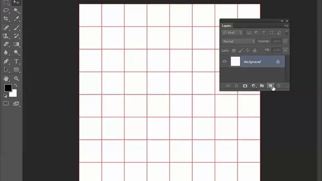Select the Horizontal Type tool
Screen dimensions: 322x181
click(x=16, y=61)
